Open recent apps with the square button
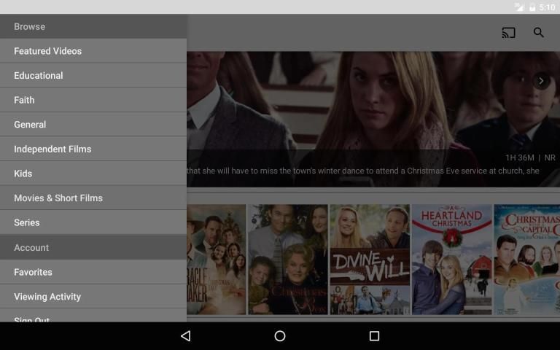This screenshot has width=560, height=350. click(x=374, y=336)
